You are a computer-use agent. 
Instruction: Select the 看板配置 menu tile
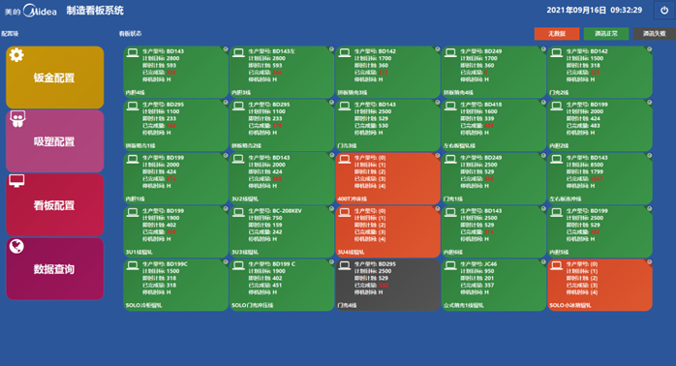point(55,205)
